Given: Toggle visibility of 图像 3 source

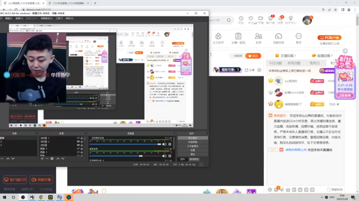Looking at the screenshot, I should coord(78,152).
